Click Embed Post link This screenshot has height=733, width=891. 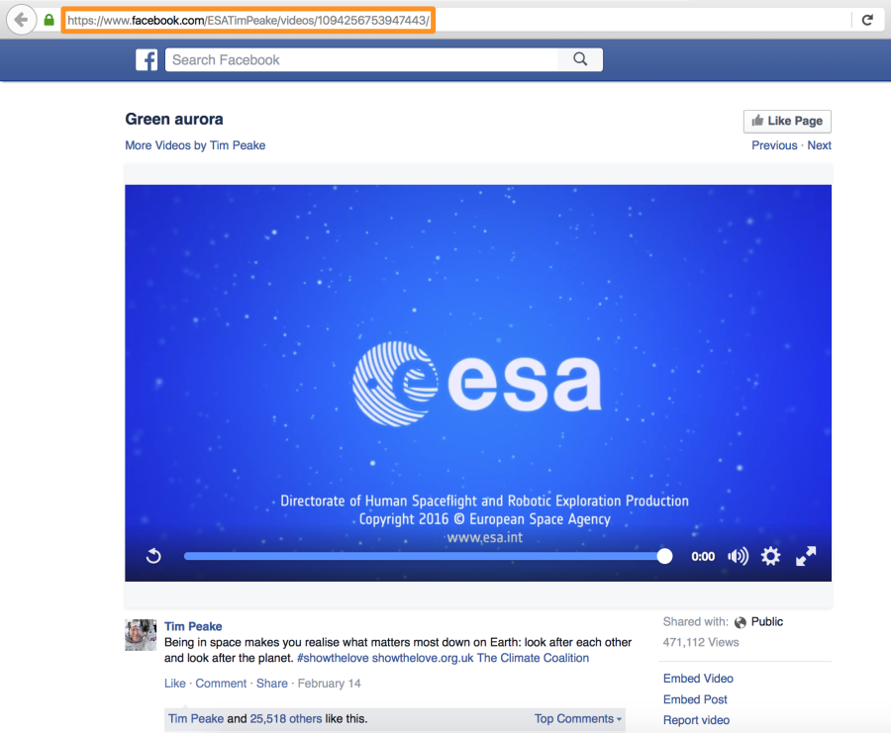coord(695,699)
